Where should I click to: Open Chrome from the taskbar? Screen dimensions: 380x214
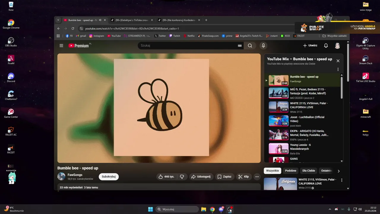pyautogui.click(x=212, y=209)
